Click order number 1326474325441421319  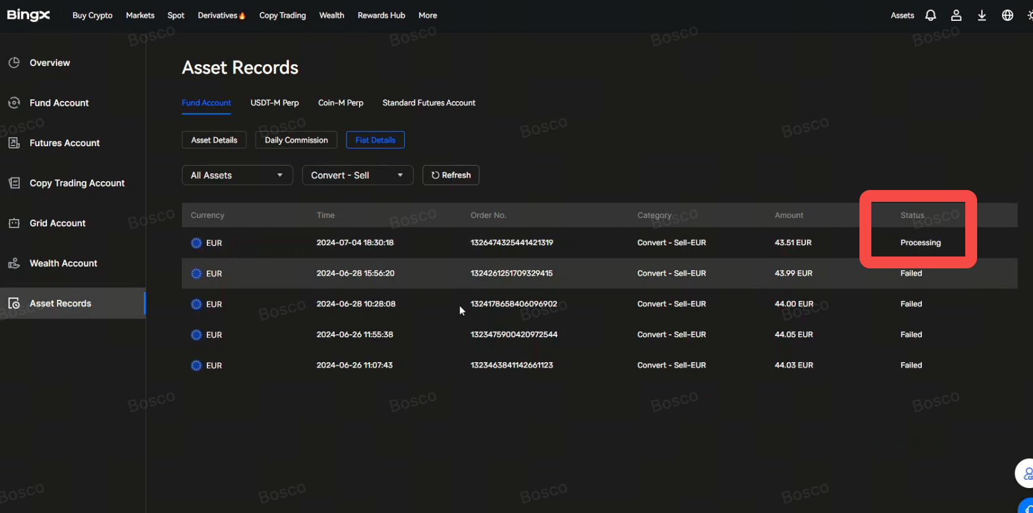(x=512, y=243)
